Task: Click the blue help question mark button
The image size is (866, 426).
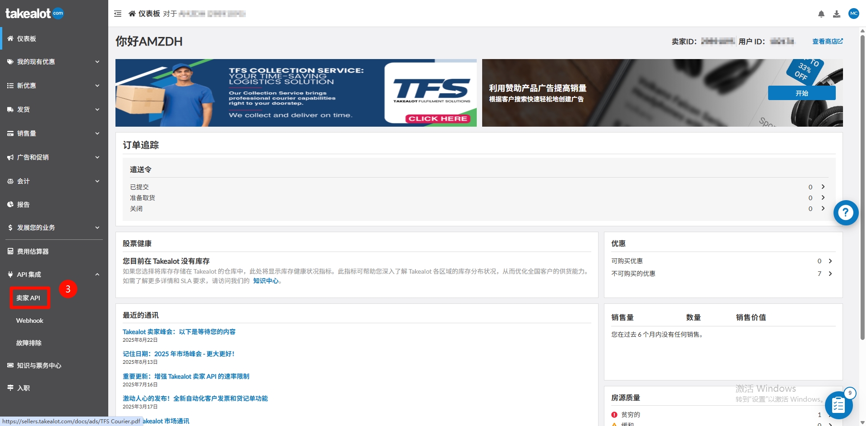Action: click(x=846, y=213)
